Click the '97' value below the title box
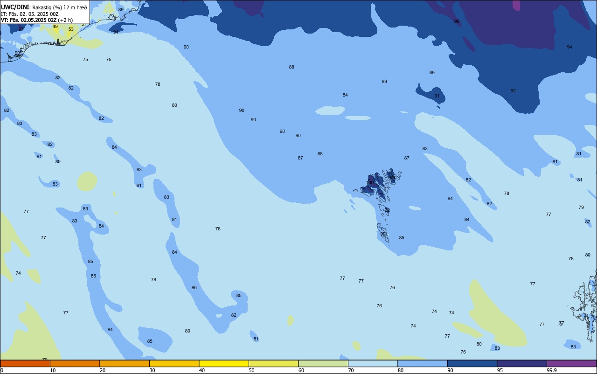Screen dimensions: 597x374 point(21,29)
